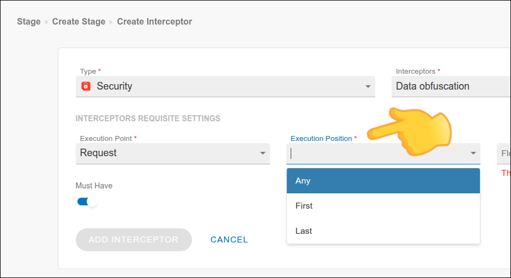Navigate to Create Stage breadcrumb
The height and width of the screenshot is (278, 511).
79,22
